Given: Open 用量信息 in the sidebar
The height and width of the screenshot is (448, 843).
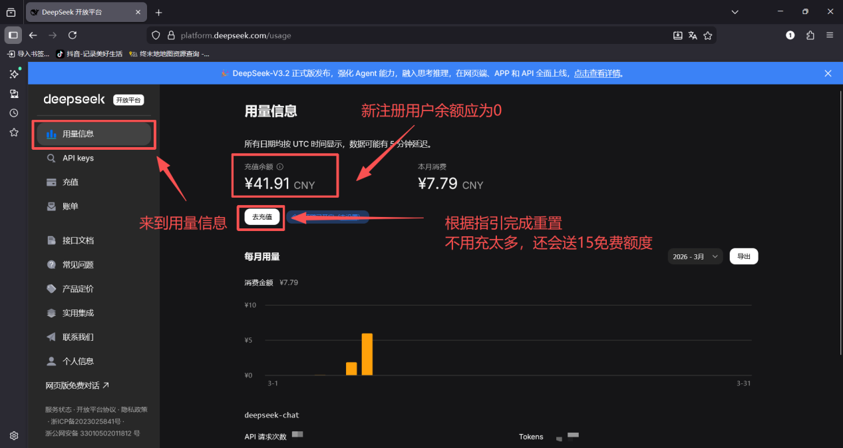Looking at the screenshot, I should click(94, 134).
